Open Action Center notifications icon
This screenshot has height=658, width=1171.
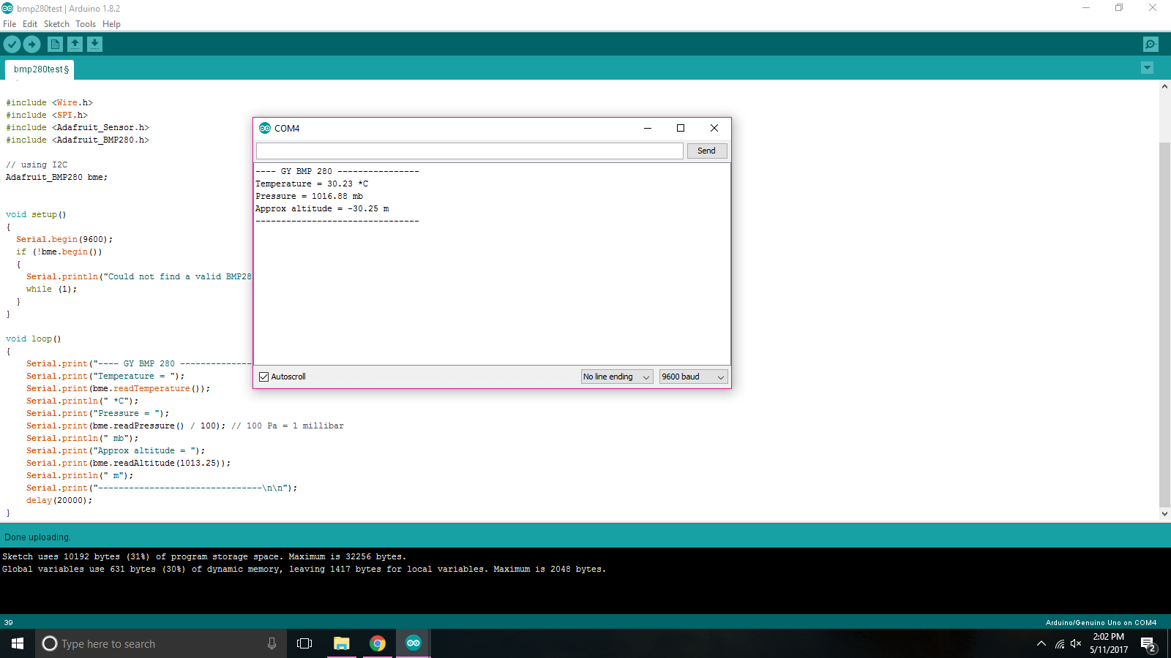[1148, 644]
